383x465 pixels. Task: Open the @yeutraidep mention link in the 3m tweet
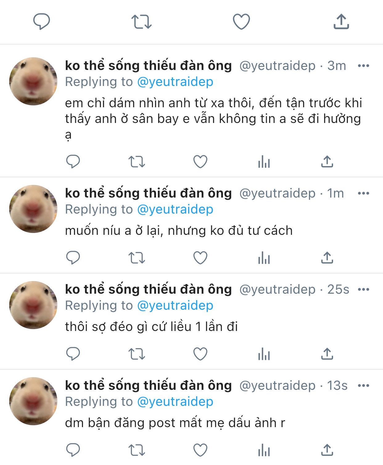[175, 82]
